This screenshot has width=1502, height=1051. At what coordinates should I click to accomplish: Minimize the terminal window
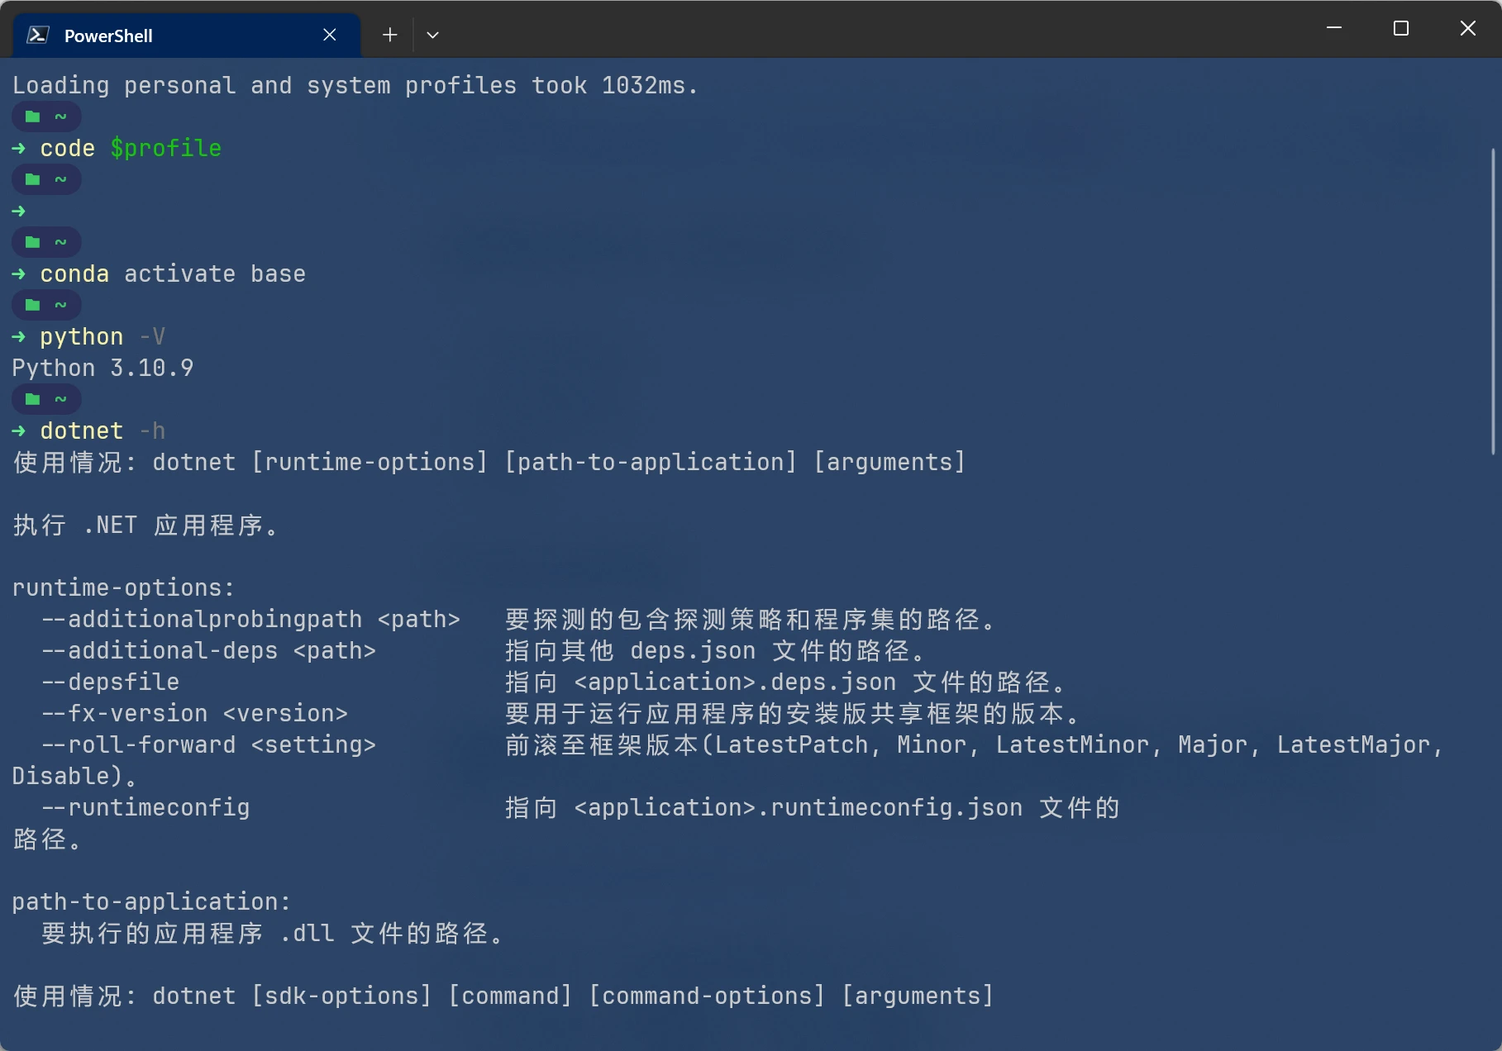tap(1334, 28)
